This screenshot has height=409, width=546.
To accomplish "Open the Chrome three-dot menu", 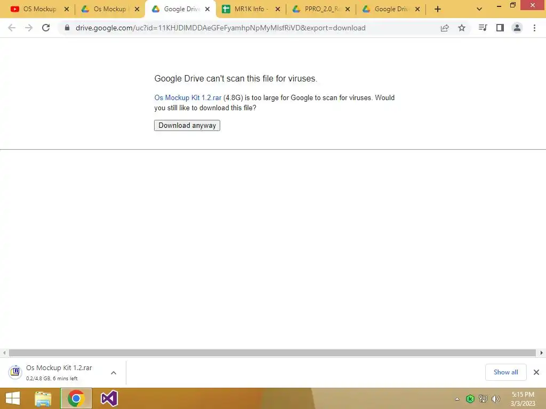I will coord(534,28).
